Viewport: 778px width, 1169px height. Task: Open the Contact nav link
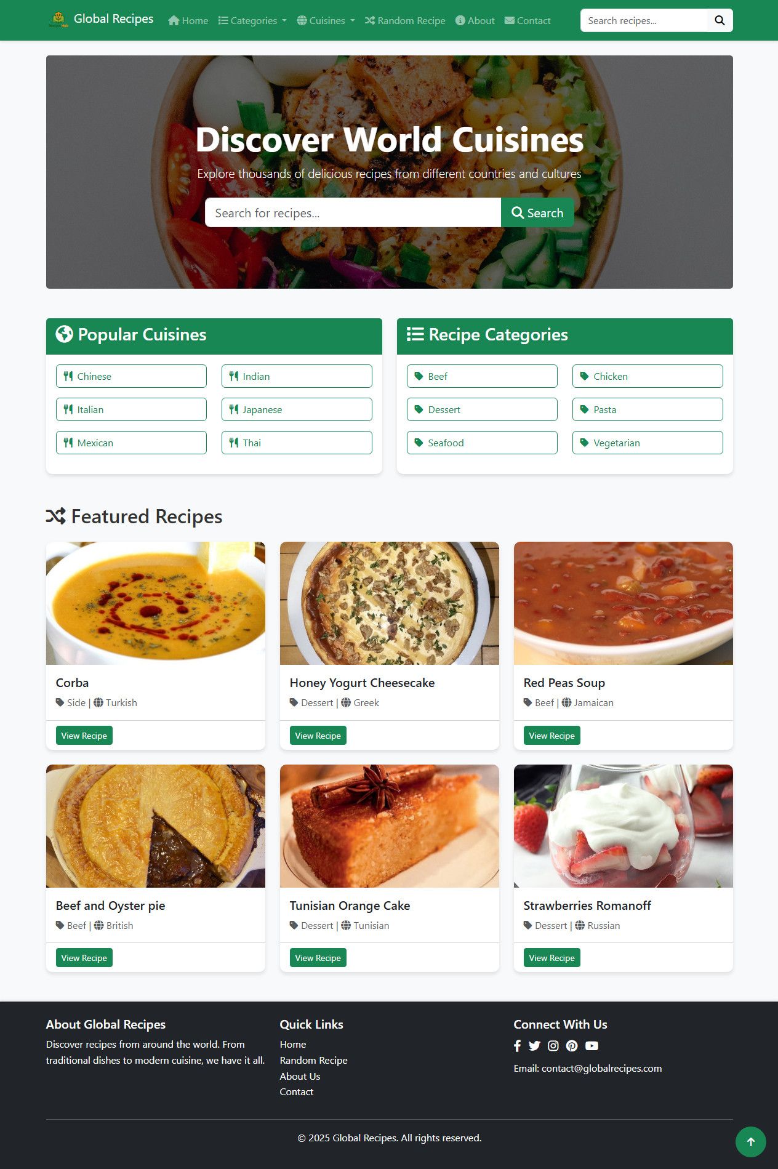click(527, 20)
